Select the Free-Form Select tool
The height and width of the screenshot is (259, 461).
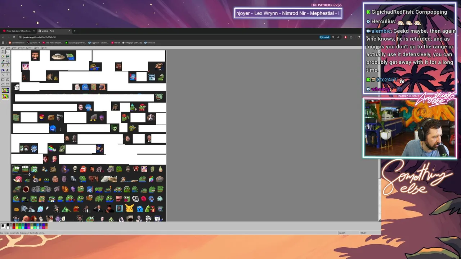click(3, 52)
